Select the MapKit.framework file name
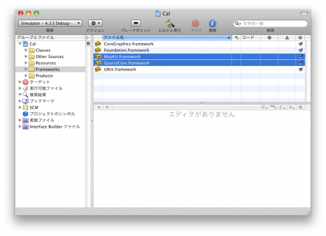Screen dimensions: 326x236 point(122,57)
